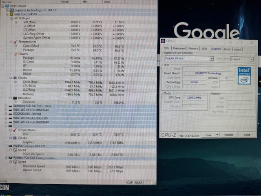
Task: Expand the Samsung SSD 840 EVO node
Action: click(6, 106)
